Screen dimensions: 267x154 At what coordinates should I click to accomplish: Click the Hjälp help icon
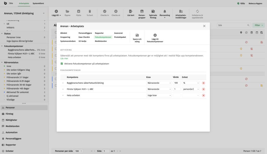pyautogui.click(x=238, y=3)
